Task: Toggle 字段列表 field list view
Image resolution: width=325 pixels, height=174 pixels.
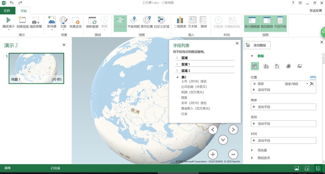Action: point(280,23)
